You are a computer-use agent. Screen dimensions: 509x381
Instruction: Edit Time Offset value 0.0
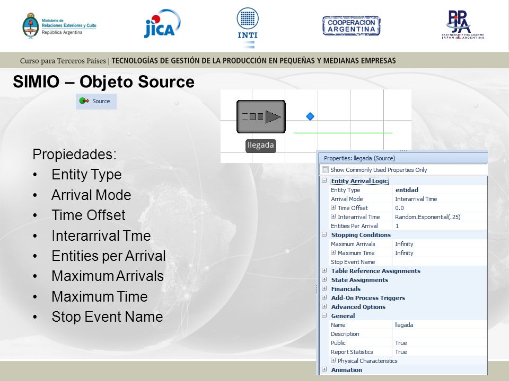(x=440, y=208)
